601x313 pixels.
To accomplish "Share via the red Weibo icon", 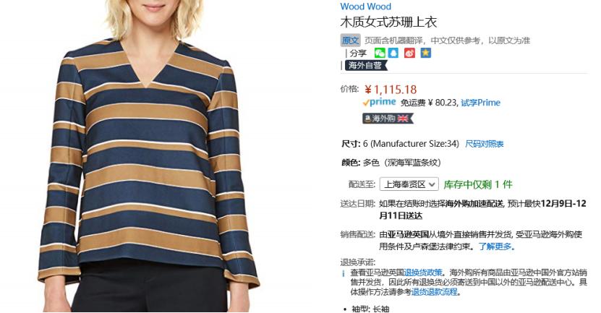I will [409, 53].
